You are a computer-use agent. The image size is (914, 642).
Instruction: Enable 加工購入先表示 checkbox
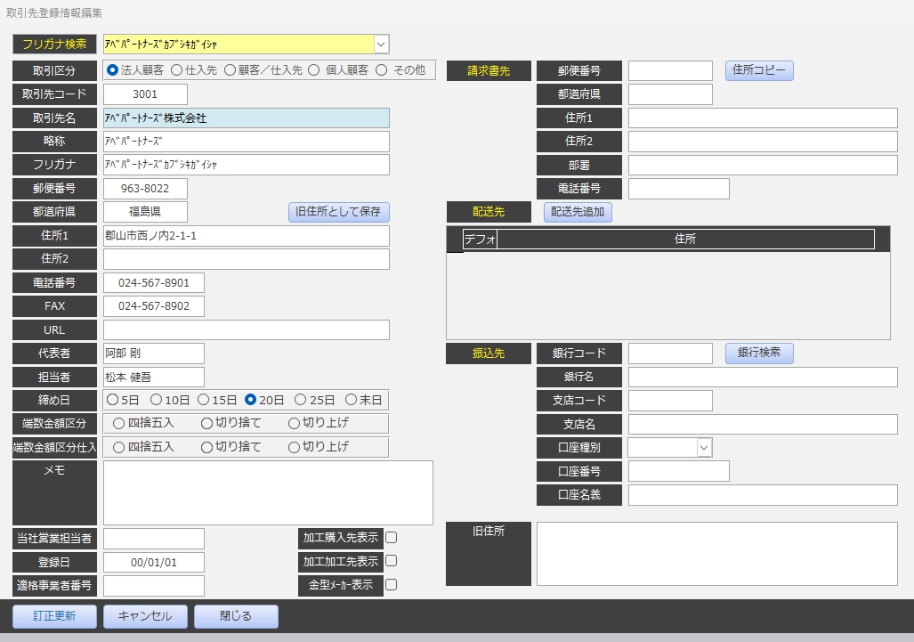pos(391,538)
